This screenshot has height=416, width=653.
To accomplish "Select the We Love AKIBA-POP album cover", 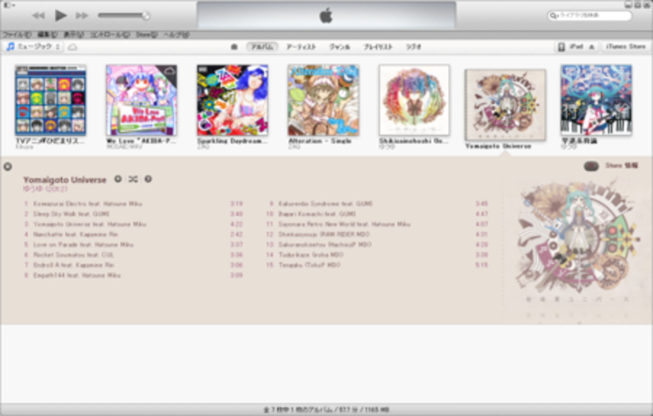I will click(x=142, y=100).
